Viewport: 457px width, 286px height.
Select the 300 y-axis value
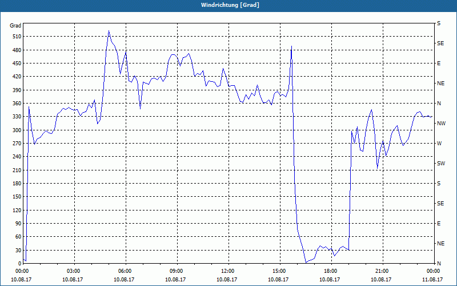pyautogui.click(x=17, y=130)
